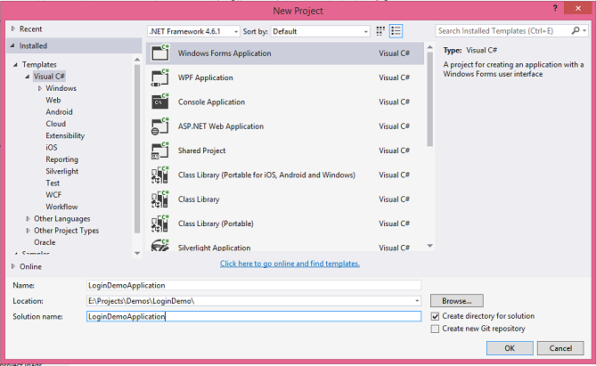Open the Location path dropdown arrow
596x366 pixels.
tap(417, 301)
